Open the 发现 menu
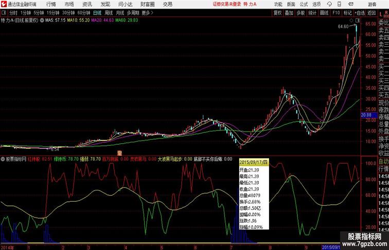 pos(105,4)
